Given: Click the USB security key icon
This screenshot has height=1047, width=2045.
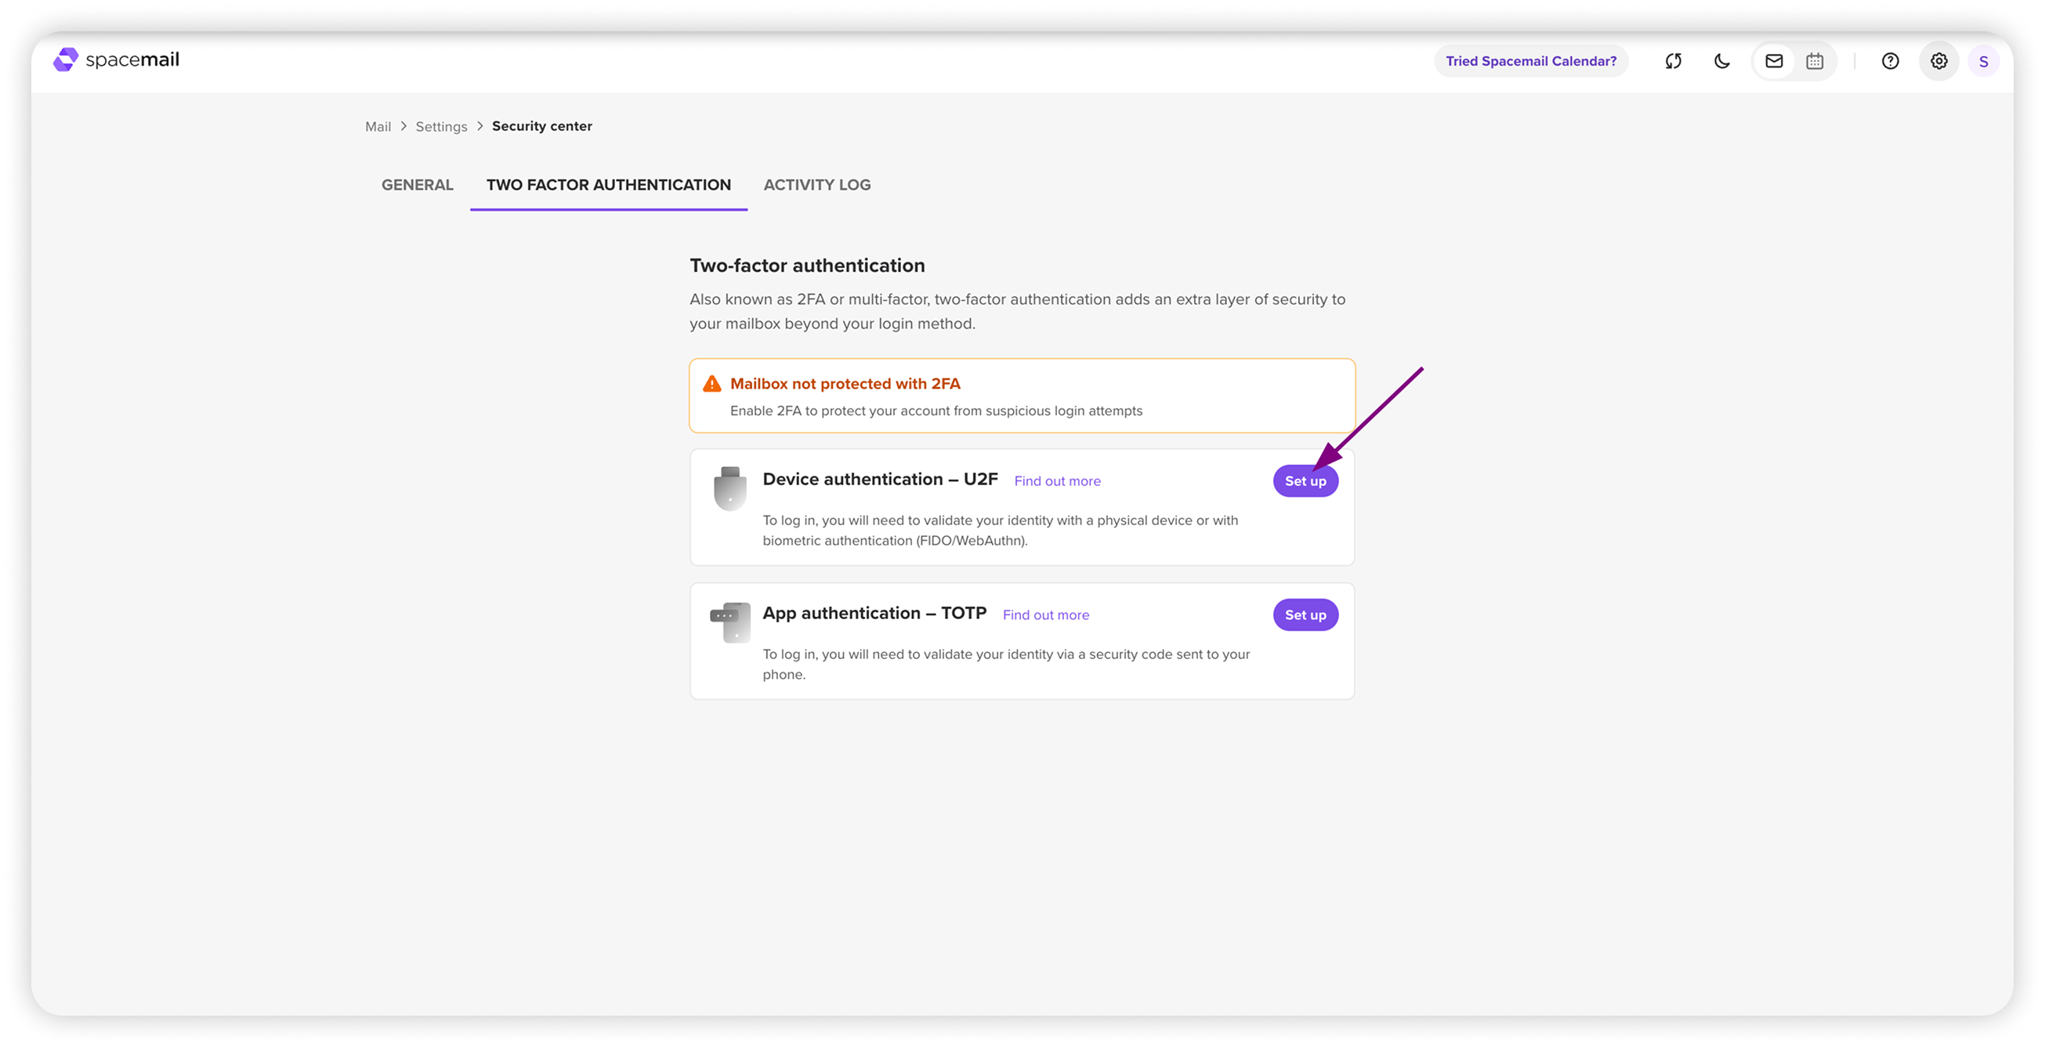Looking at the screenshot, I should (729, 488).
